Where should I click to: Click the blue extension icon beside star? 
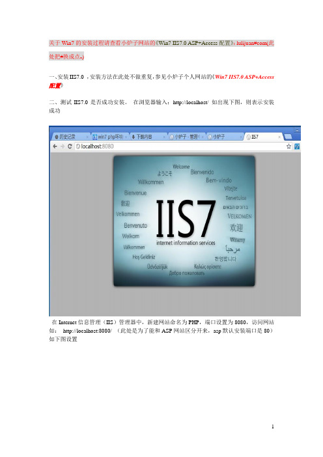point(297,146)
